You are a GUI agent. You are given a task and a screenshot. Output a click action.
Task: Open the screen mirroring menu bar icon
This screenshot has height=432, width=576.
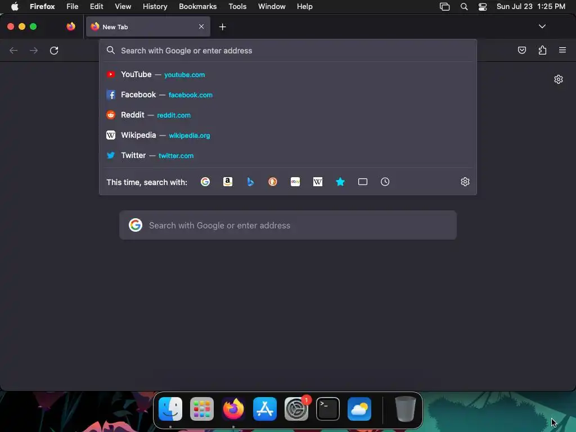[x=444, y=7]
